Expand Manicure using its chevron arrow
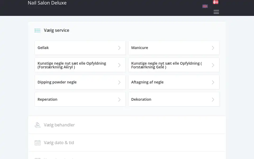The height and width of the screenshot is (159, 254). [213, 48]
